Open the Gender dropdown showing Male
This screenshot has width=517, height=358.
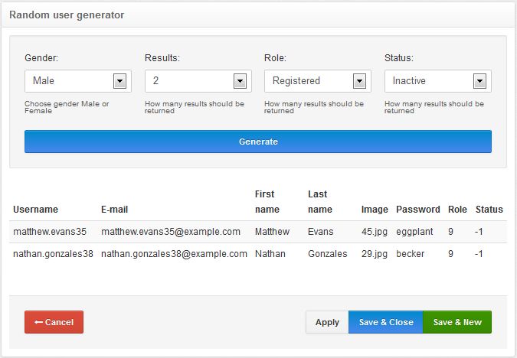coord(78,81)
